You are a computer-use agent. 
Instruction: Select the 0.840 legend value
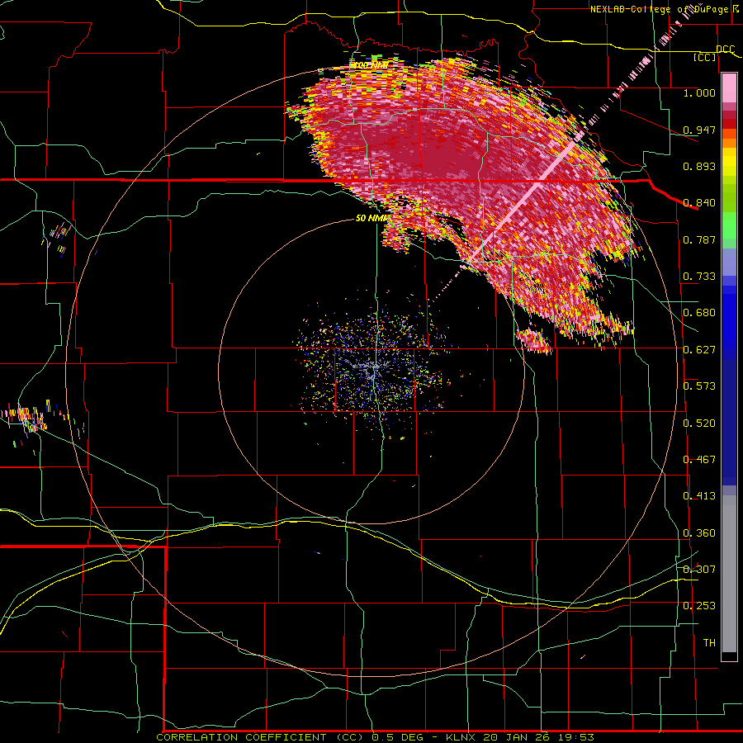click(x=699, y=203)
